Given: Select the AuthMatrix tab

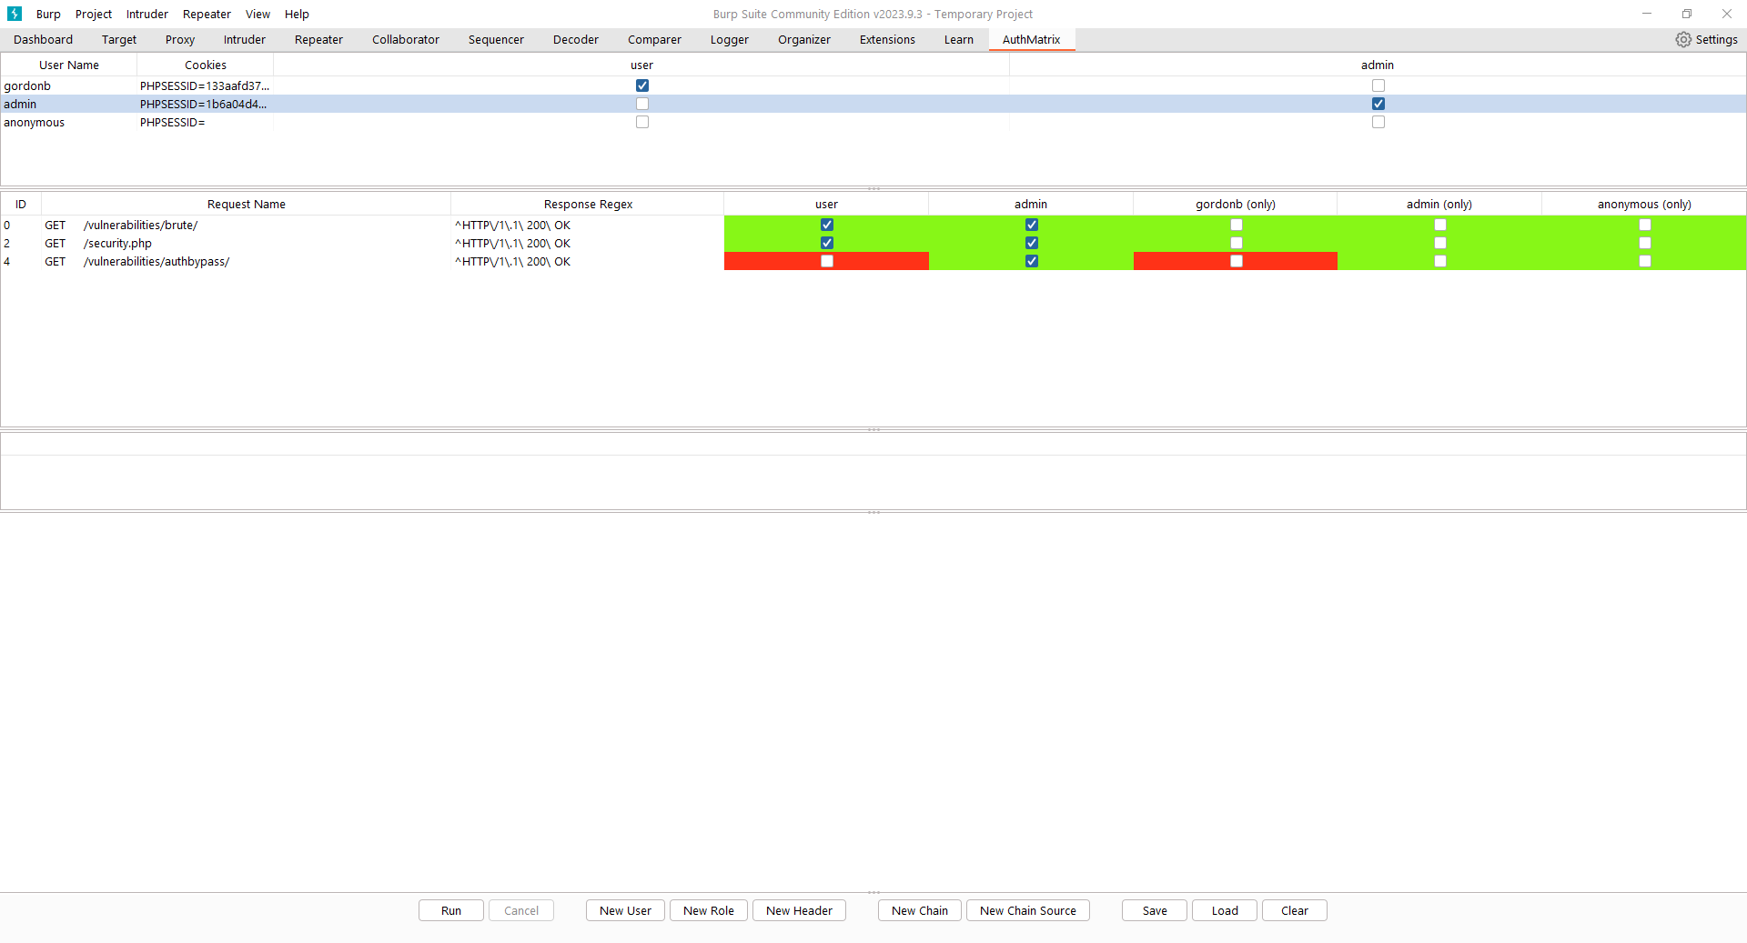Looking at the screenshot, I should coord(1032,39).
